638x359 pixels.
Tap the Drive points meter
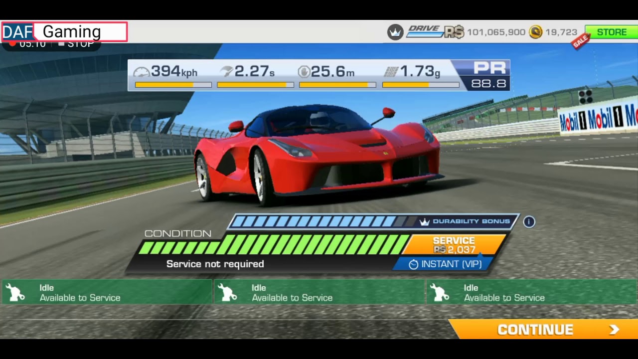pyautogui.click(x=425, y=31)
